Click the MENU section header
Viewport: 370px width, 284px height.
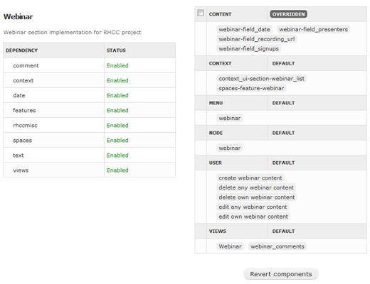[216, 103]
